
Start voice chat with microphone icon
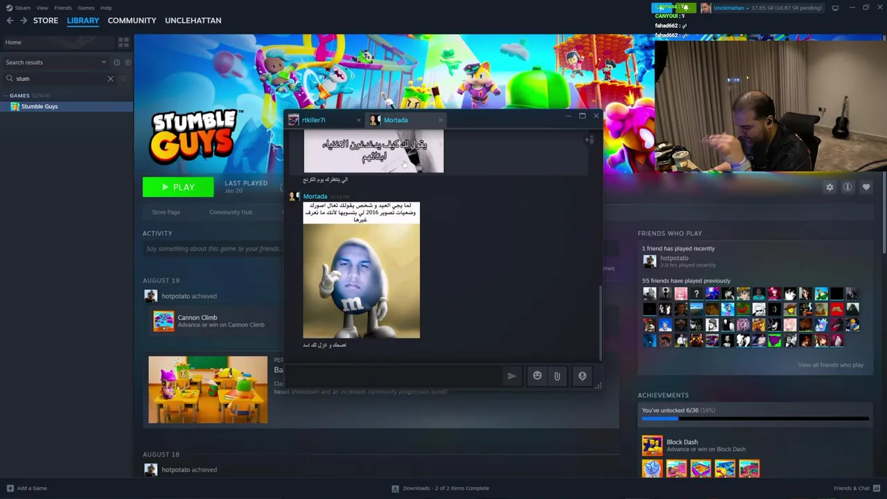[582, 376]
